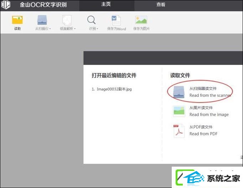The height and width of the screenshot is (188, 243).
Task: Click the 保存为Word label text
Action: click(x=117, y=29)
